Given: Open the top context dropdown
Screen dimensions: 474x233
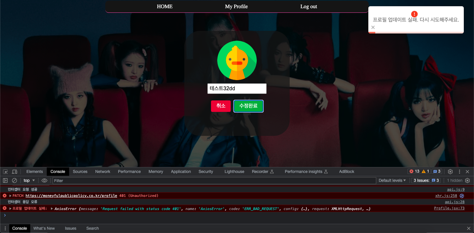Looking at the screenshot, I should (x=29, y=180).
